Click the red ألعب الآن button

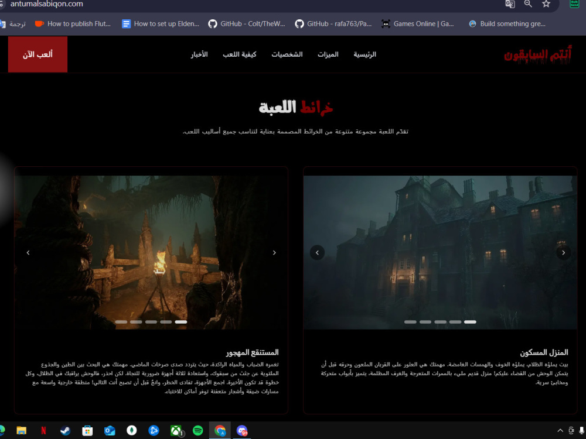point(38,54)
